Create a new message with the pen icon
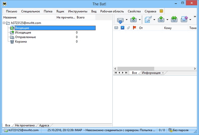 point(148,20)
